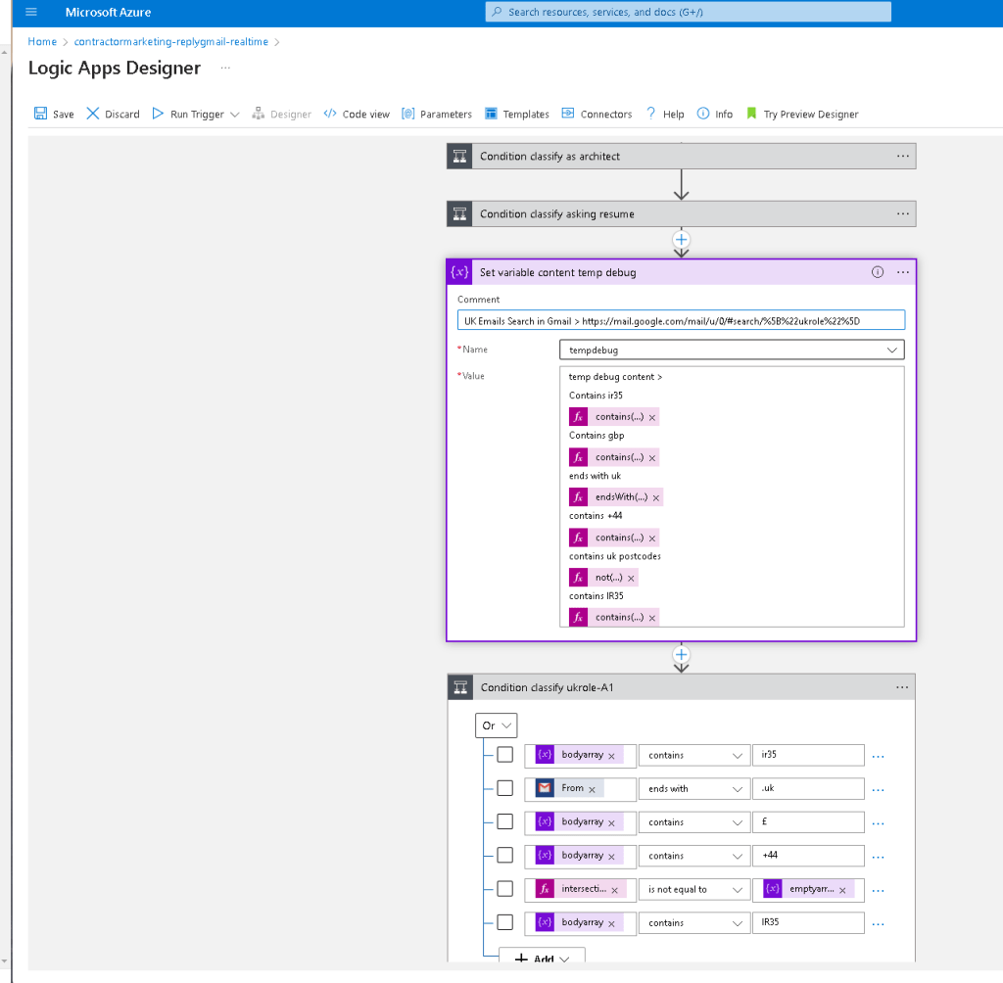
Task: Click the Azure search resources field
Action: 688,12
